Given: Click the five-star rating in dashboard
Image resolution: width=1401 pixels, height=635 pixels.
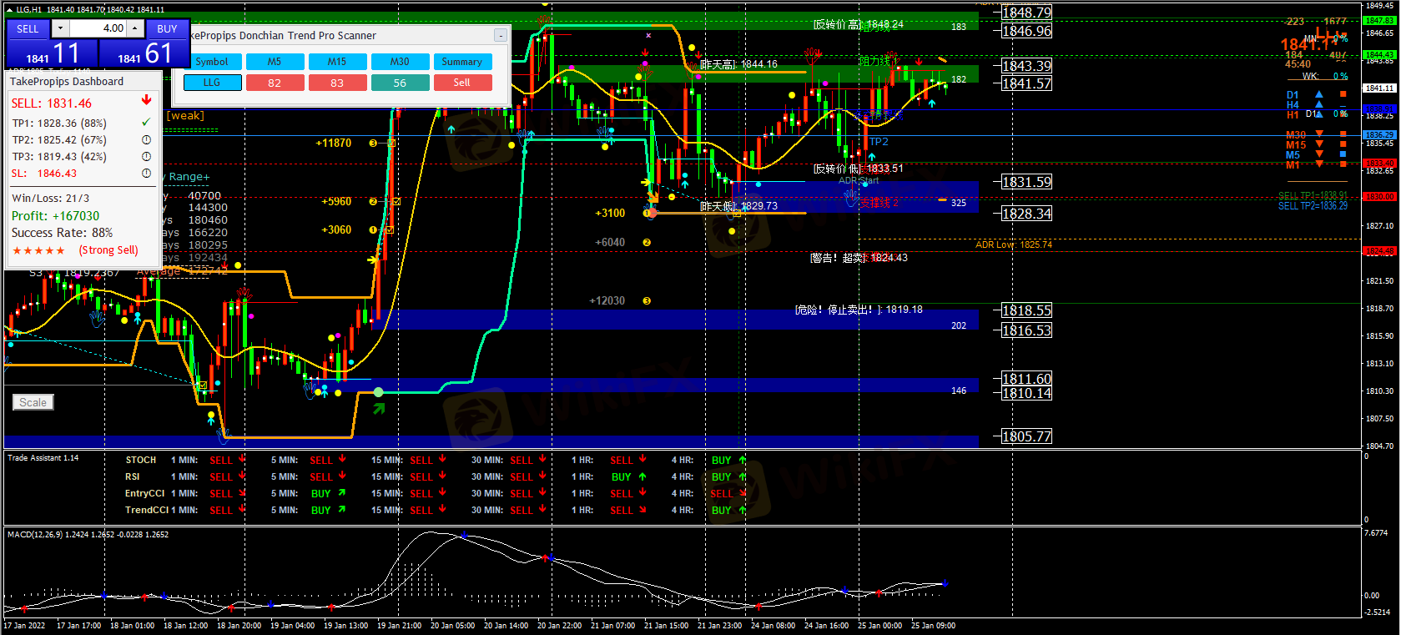Looking at the screenshot, I should click(x=38, y=250).
